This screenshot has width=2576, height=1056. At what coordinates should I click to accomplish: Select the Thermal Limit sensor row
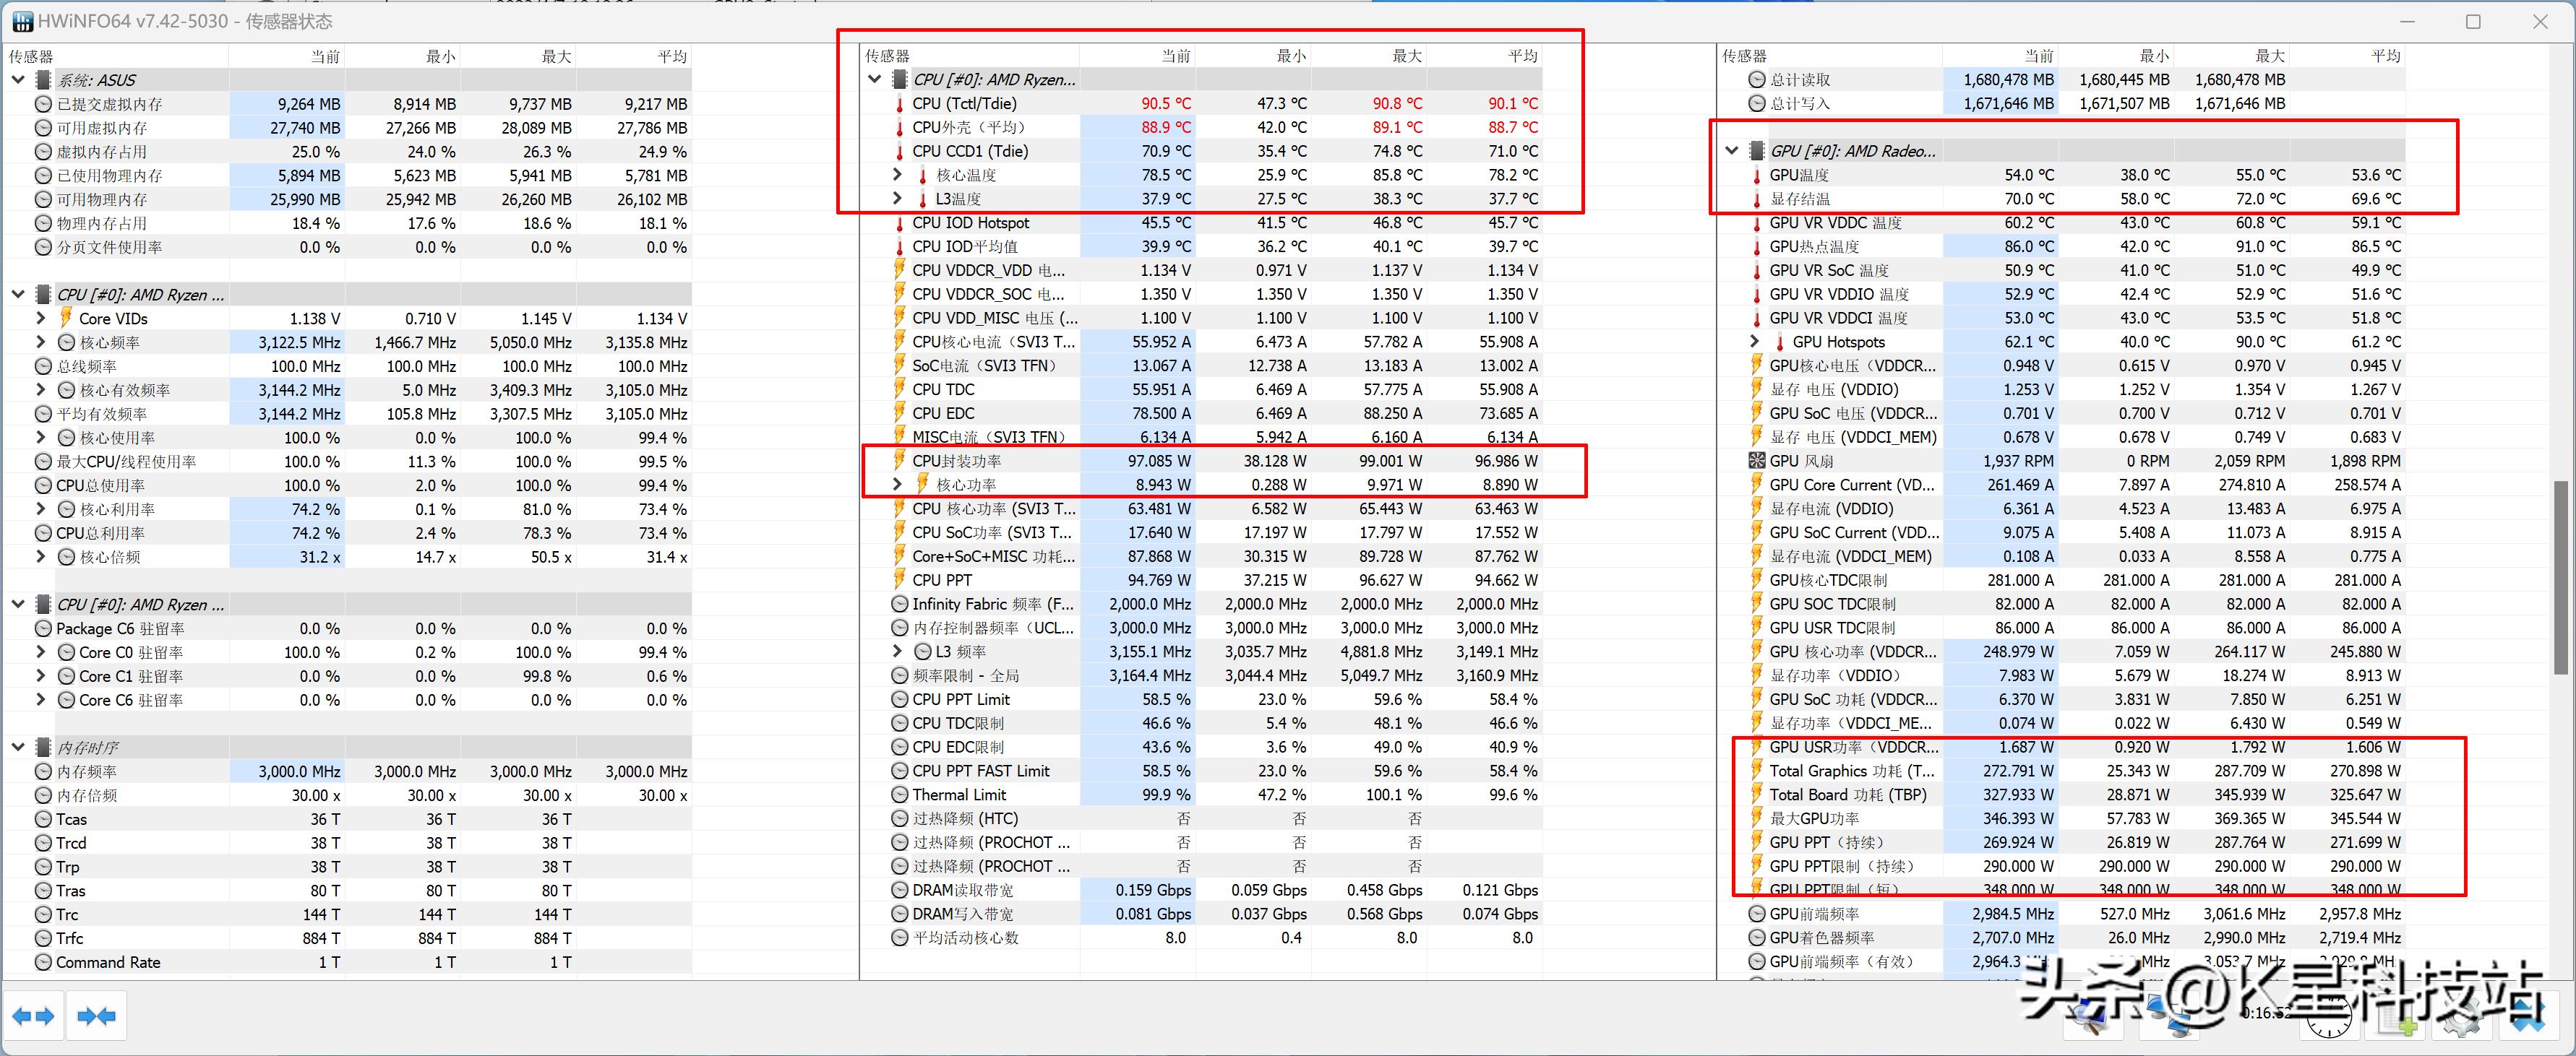click(961, 795)
